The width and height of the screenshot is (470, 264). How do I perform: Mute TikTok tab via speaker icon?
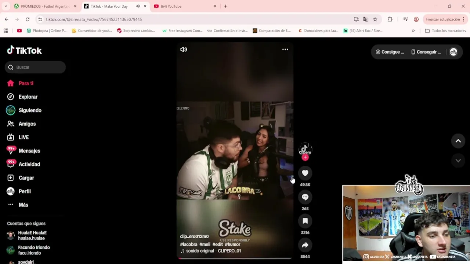(x=138, y=6)
